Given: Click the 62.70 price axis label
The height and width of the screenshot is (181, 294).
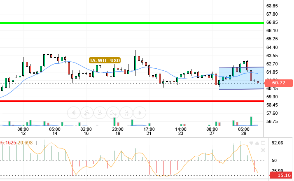Looking at the screenshot, I should (272, 64).
